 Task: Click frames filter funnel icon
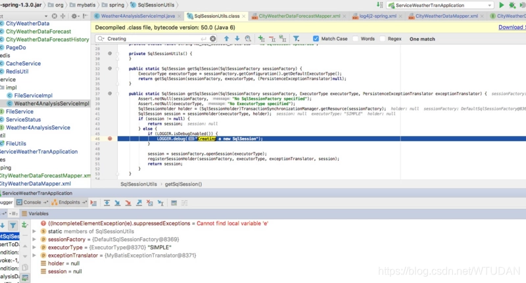coord(12,225)
